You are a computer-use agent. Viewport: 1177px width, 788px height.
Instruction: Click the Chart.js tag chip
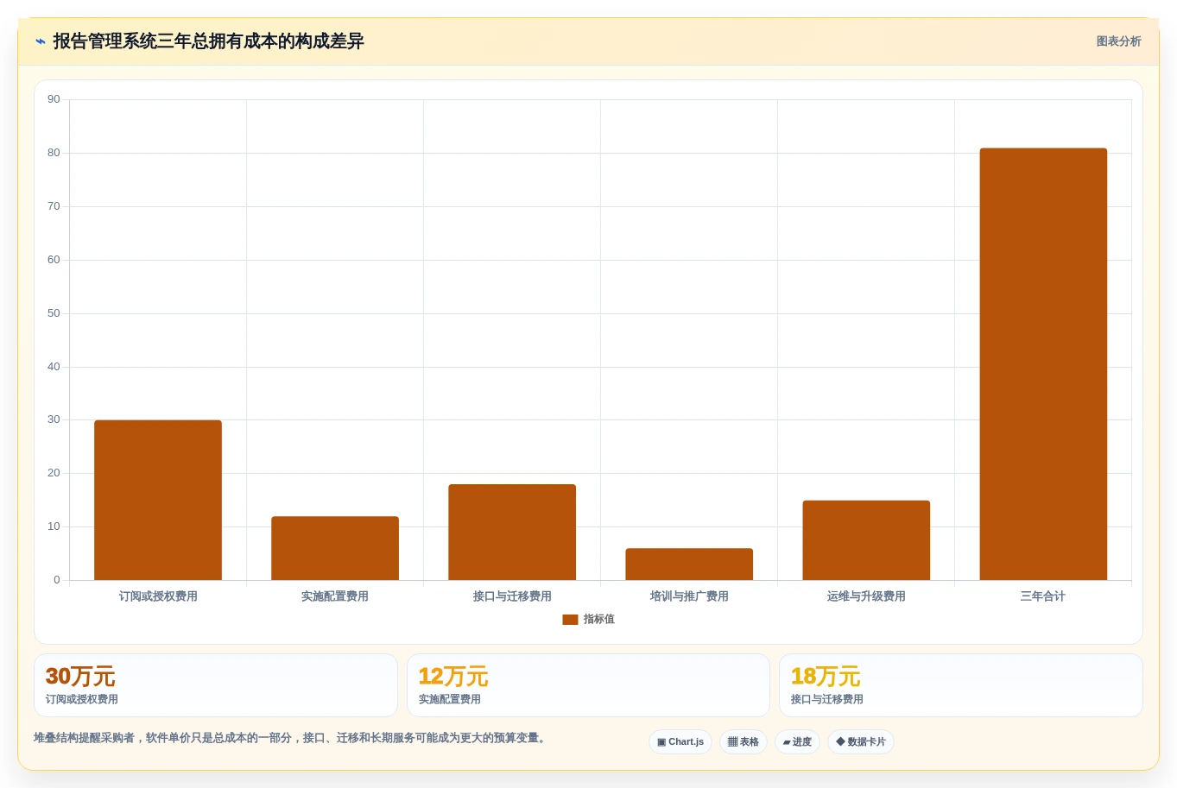coord(680,742)
